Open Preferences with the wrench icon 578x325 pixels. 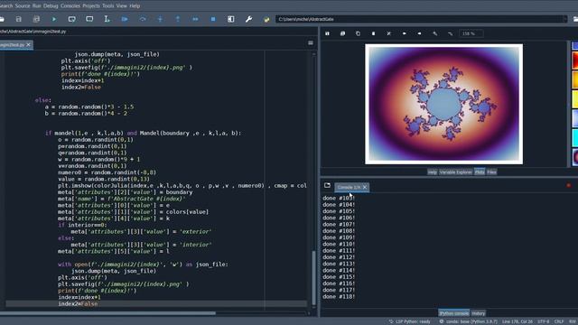point(249,19)
